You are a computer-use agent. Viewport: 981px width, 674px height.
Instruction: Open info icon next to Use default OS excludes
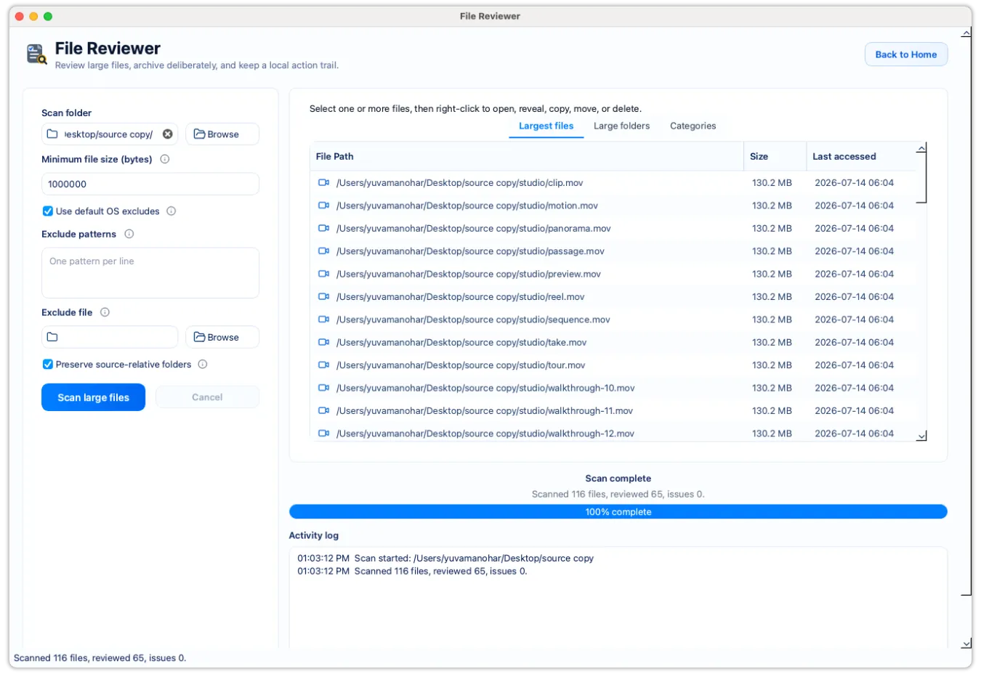tap(171, 211)
